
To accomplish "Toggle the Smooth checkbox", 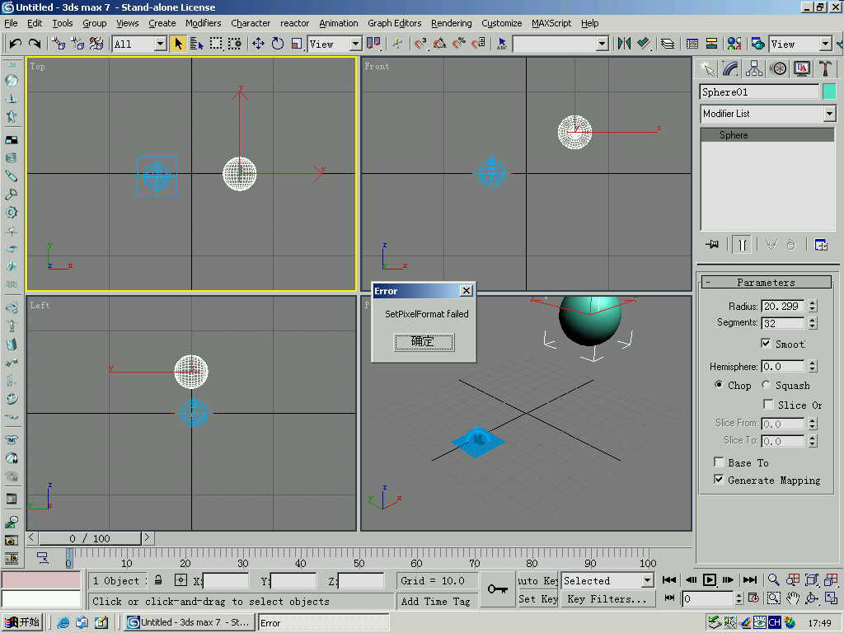I will (x=766, y=344).
